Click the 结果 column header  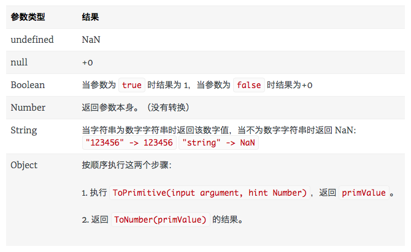click(90, 17)
